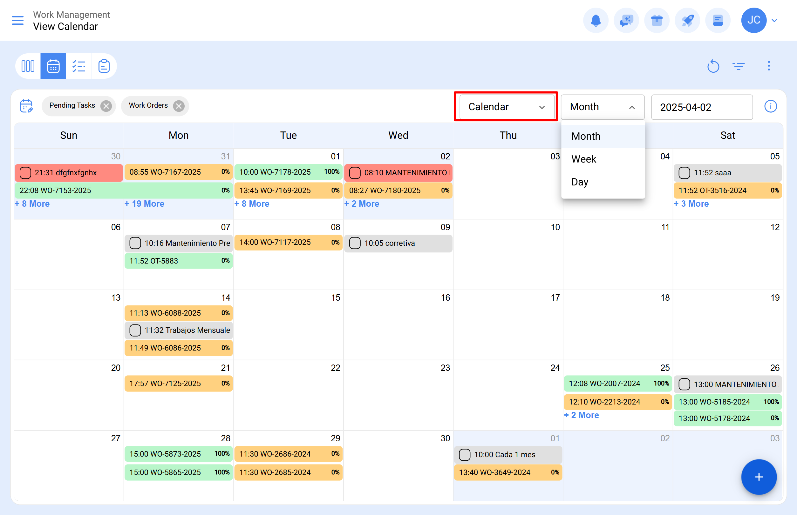The image size is (797, 515).
Task: Select Day from the dropdown list
Action: point(603,182)
